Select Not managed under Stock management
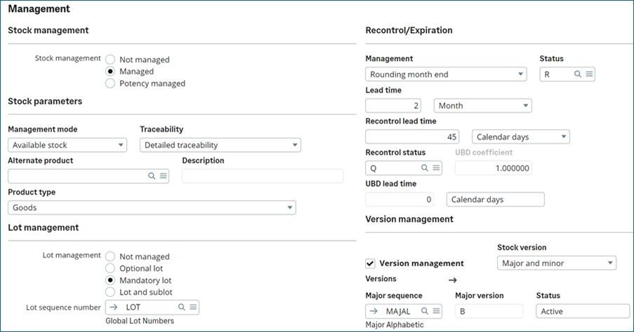634x332 pixels. (110, 60)
